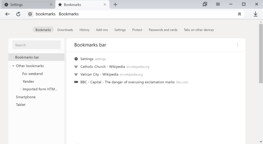Click the back arrow button
Image resolution: width=263 pixels, height=144 pixels.
[8, 14]
